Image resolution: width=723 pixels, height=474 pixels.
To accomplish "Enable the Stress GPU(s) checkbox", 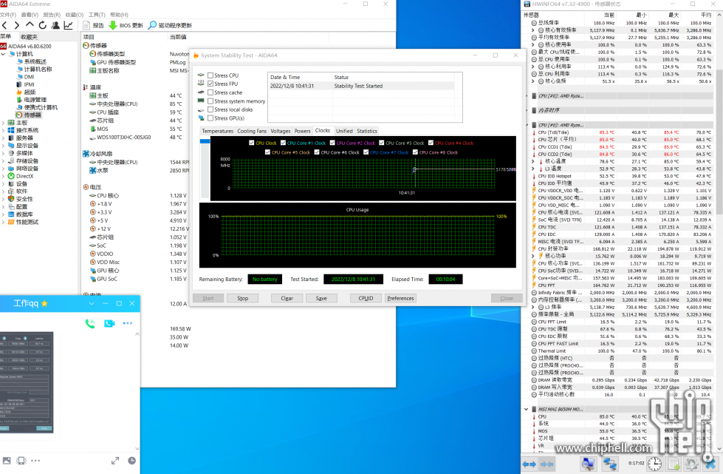I will (210, 118).
